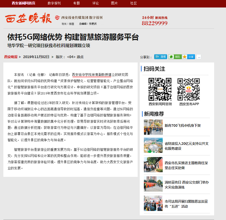Open more share options (… button)
Image resolution: width=226 pixels, height=220 pixels.
click(199, 57)
